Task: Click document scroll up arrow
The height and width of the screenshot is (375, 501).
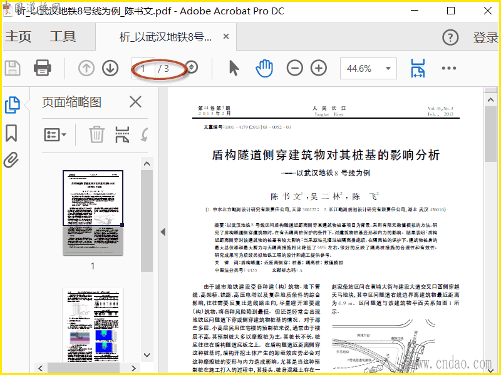Action: (x=491, y=100)
